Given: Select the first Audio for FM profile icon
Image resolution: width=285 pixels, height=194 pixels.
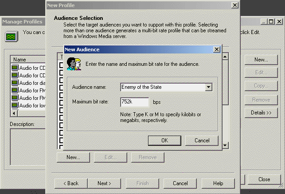Looking at the screenshot, I should [x=15, y=90].
